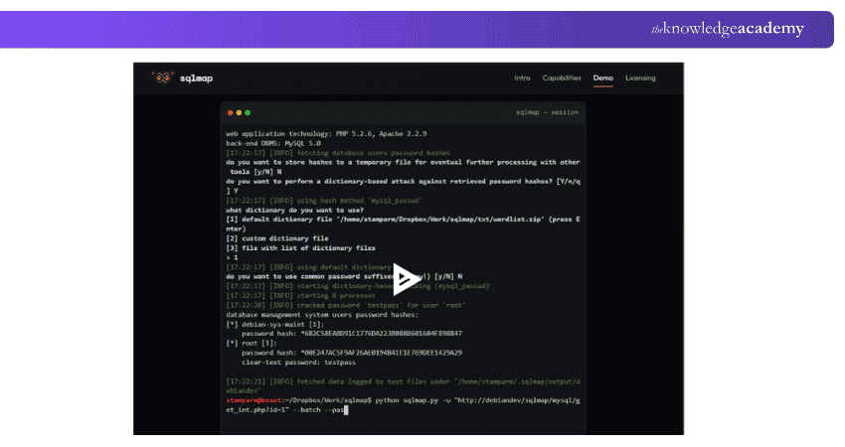Click the red terminal window dot

[x=230, y=113]
